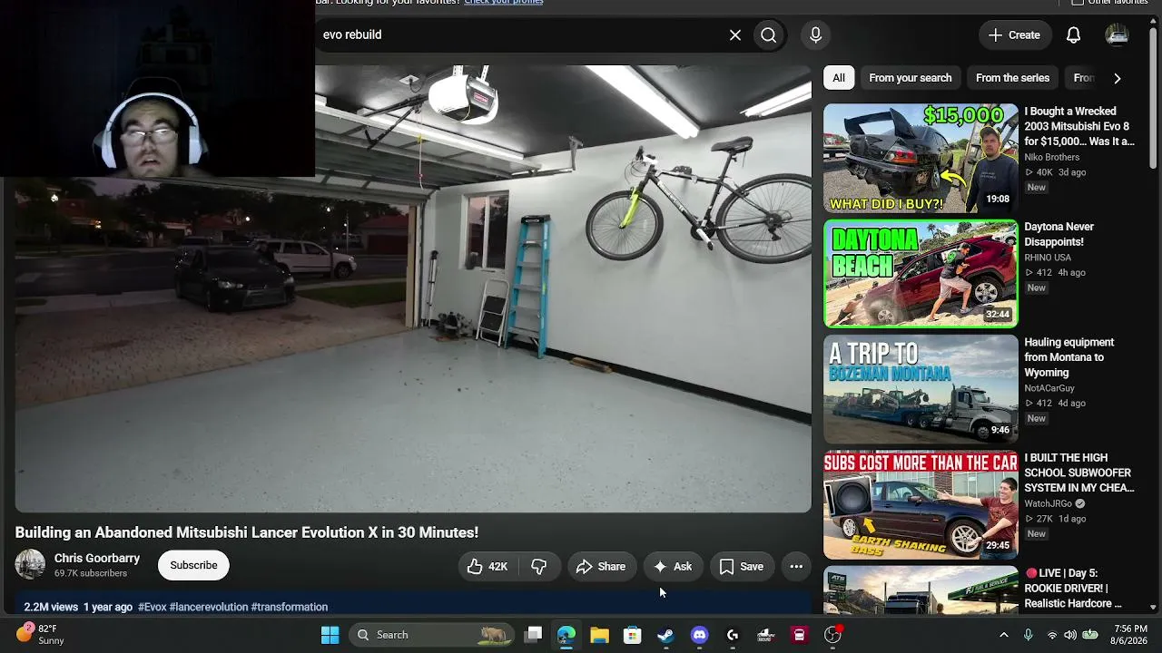Open more actions three-dot menu
1162x653 pixels.
coord(796,567)
